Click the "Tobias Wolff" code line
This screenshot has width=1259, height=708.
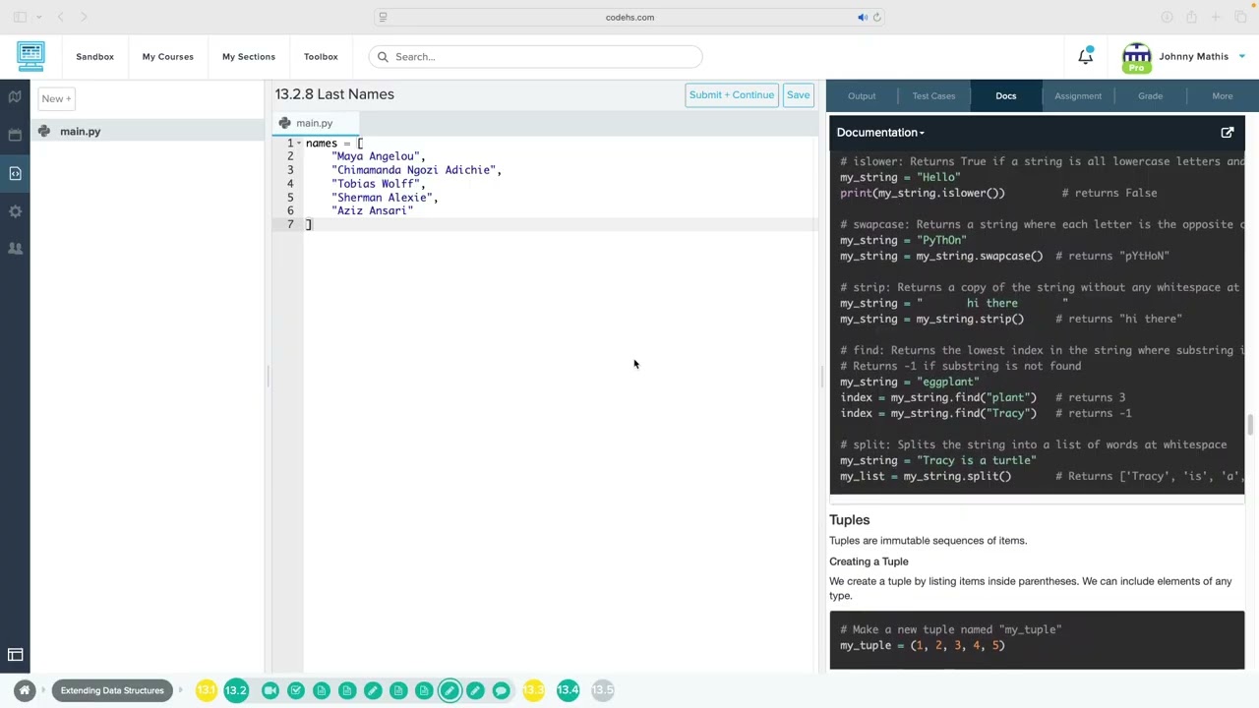(x=379, y=184)
